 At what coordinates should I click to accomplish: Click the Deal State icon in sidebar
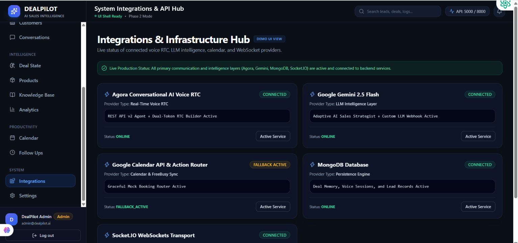[12, 66]
